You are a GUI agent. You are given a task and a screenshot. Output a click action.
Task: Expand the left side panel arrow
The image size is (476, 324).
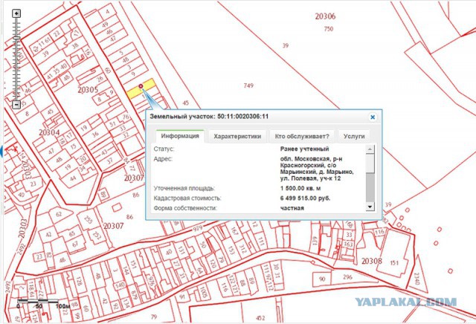coord(2,152)
